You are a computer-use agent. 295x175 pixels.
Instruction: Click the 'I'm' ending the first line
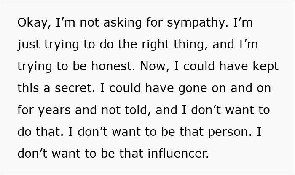[x=244, y=23]
